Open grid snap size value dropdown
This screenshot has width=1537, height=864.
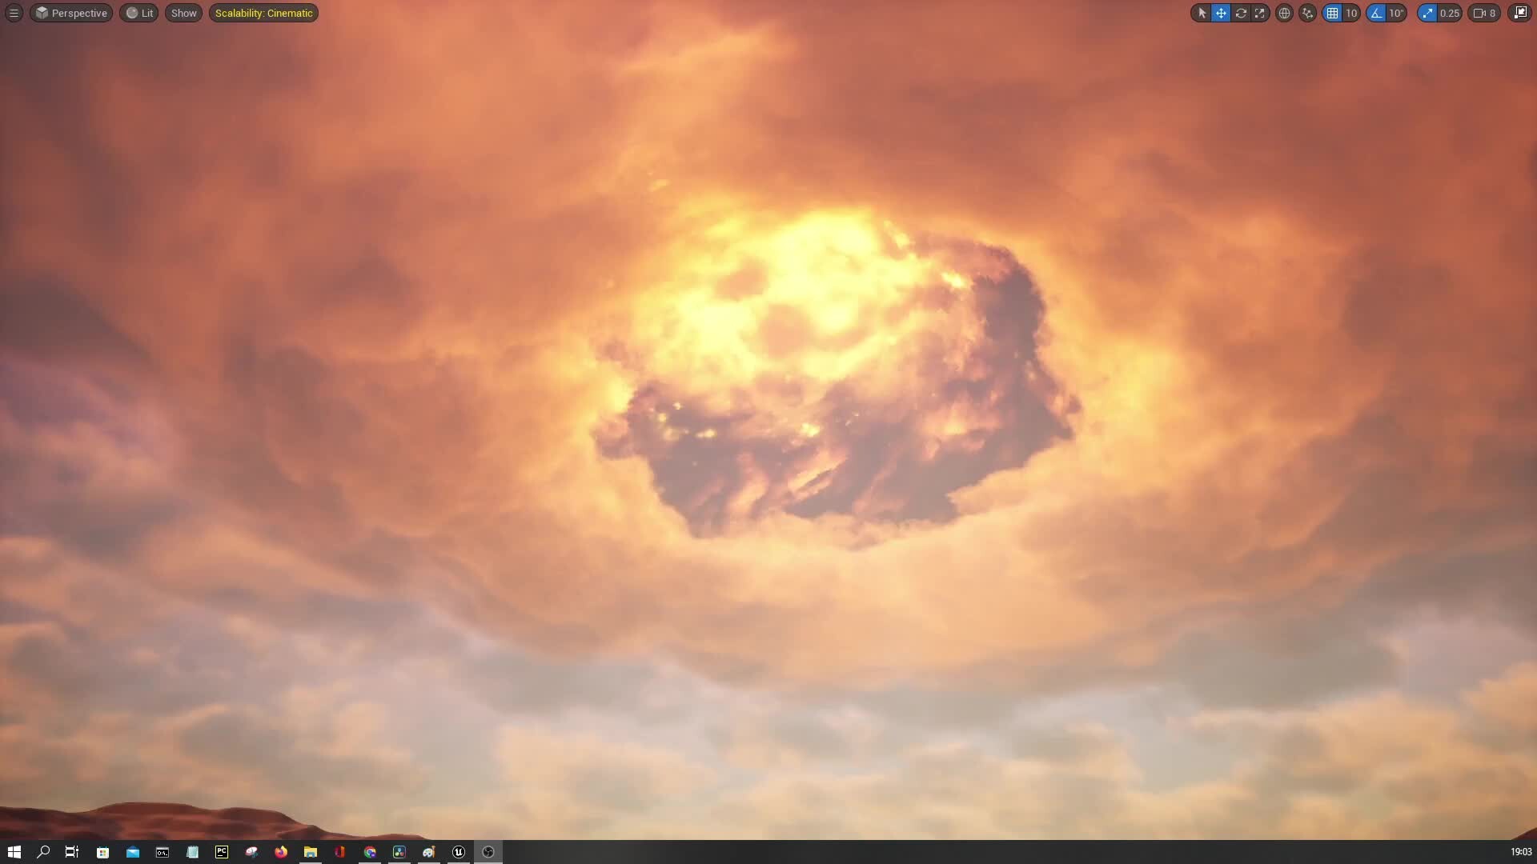point(1351,13)
